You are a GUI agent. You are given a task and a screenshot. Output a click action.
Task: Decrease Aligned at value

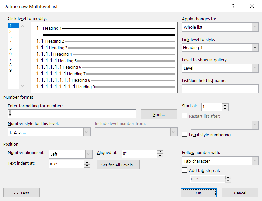160,156
